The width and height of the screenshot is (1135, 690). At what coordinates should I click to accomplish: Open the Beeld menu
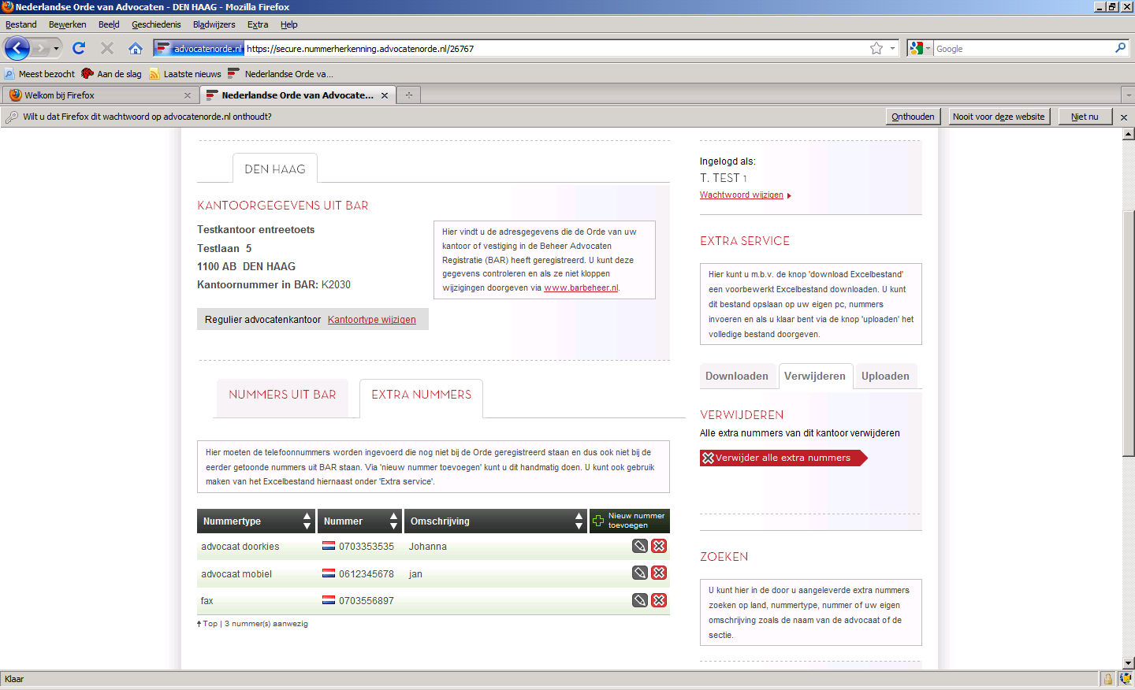[x=109, y=24]
